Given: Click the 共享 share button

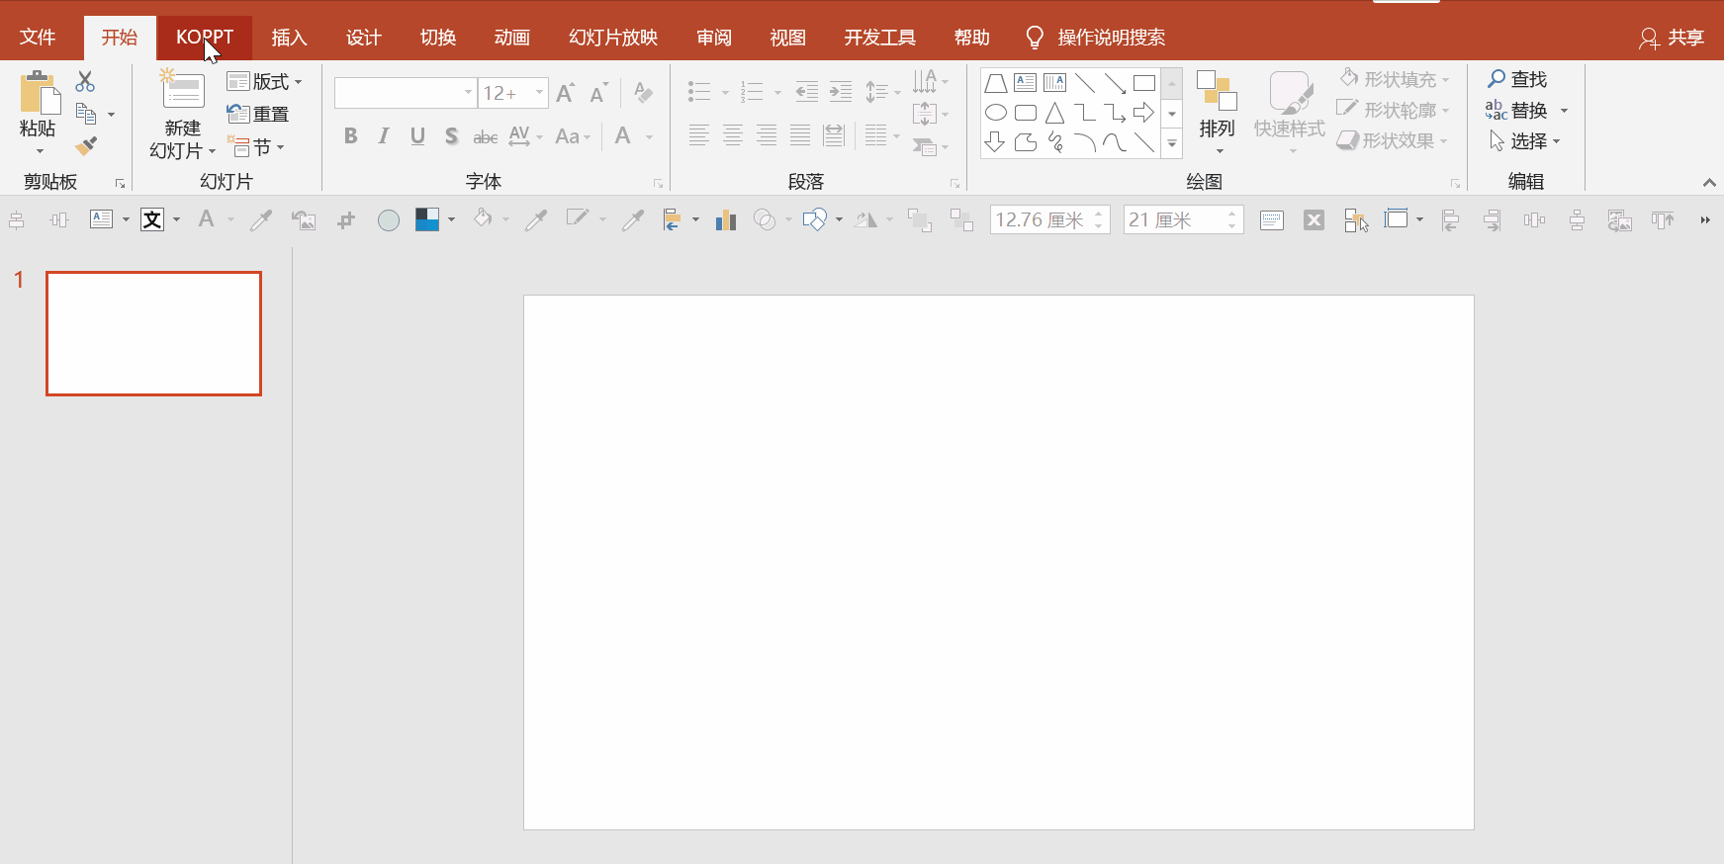Looking at the screenshot, I should tap(1673, 38).
